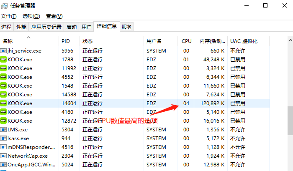Image resolution: width=293 pixels, height=171 pixels.
Task: Open the 查看(V) menu
Action: 54,16
